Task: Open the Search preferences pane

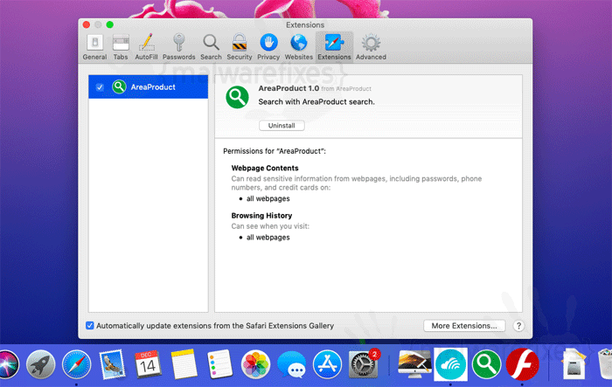Action: pyautogui.click(x=211, y=47)
